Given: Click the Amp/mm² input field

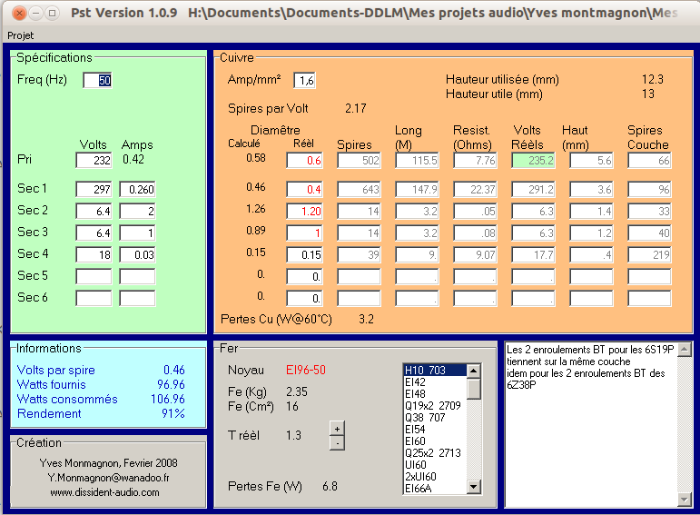Looking at the screenshot, I should tap(304, 81).
